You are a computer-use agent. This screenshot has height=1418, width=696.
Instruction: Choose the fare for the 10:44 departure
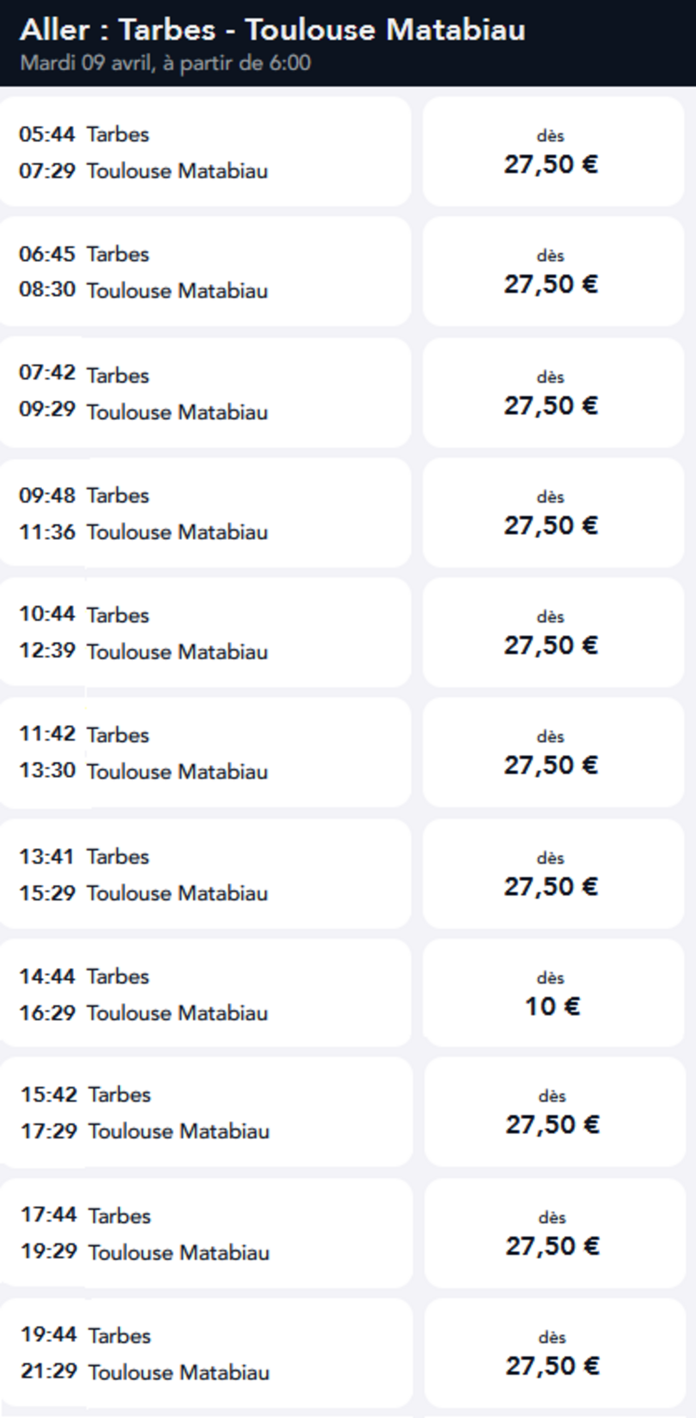click(553, 632)
